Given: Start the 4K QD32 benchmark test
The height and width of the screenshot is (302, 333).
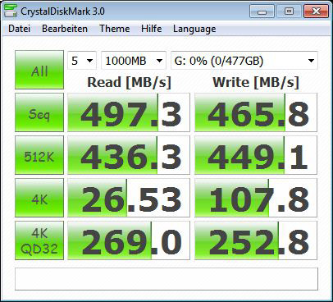Looking at the screenshot, I should tap(39, 240).
